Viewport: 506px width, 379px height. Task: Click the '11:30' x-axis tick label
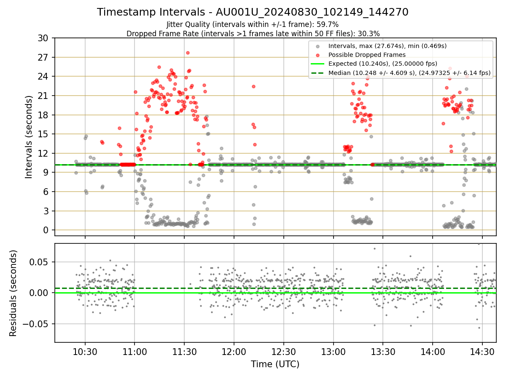(184, 352)
